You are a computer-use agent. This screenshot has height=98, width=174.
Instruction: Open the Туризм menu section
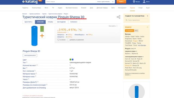tap(132, 8)
